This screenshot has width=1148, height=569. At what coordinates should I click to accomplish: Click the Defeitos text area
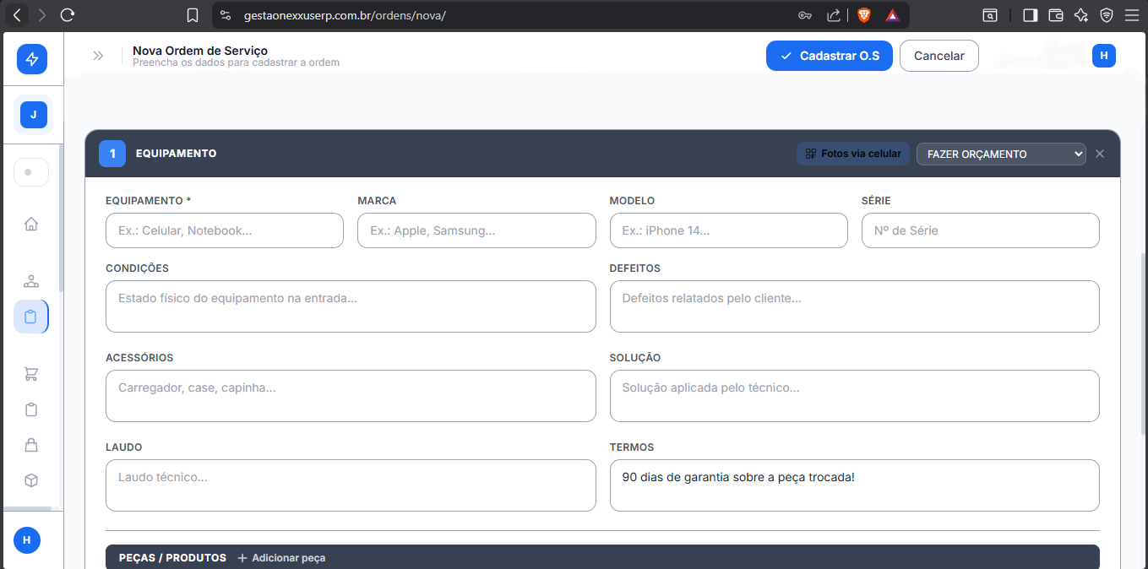[x=855, y=306]
